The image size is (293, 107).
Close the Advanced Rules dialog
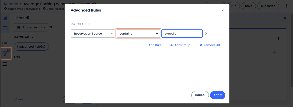[x=222, y=10]
